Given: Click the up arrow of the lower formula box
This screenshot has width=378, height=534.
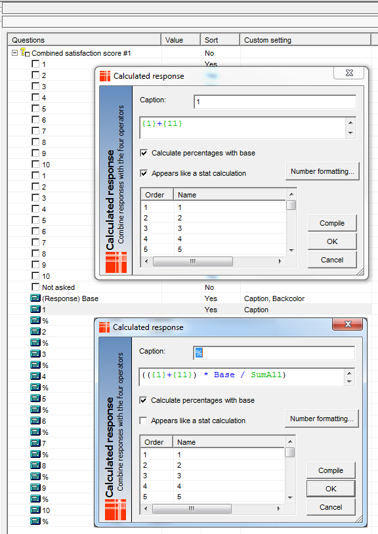Looking at the screenshot, I should (x=349, y=373).
